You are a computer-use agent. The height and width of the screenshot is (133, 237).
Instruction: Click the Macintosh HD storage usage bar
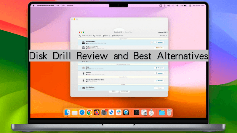[89, 43]
